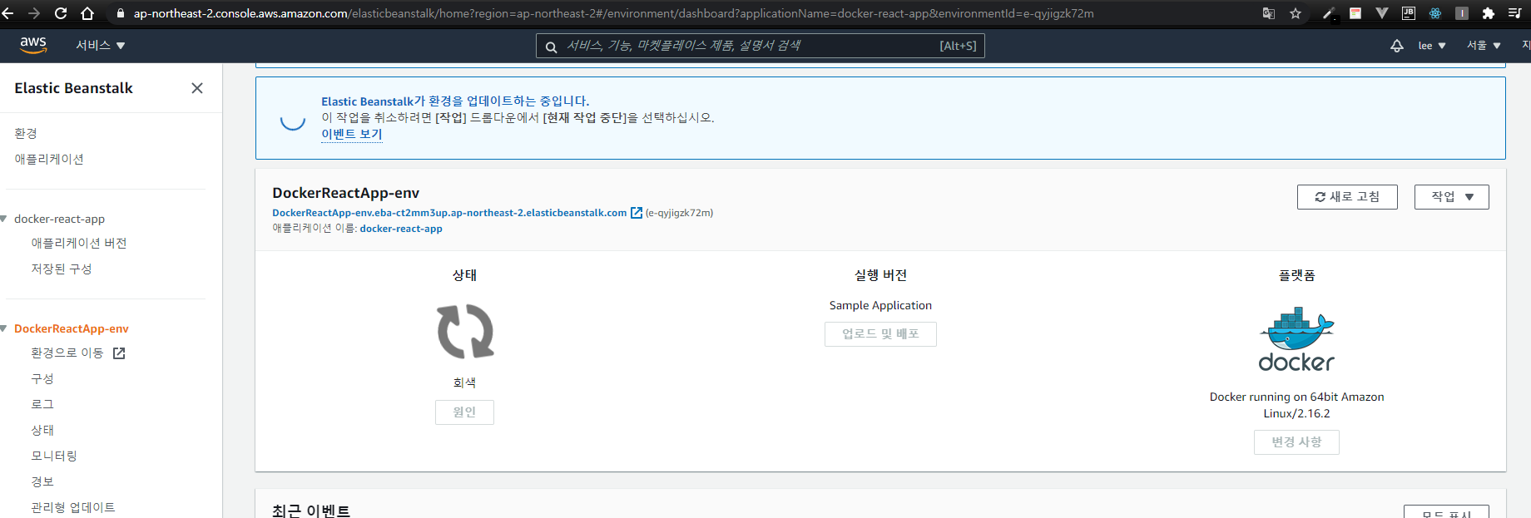
Task: Open the color picker eyedropper extension
Action: [x=1329, y=13]
